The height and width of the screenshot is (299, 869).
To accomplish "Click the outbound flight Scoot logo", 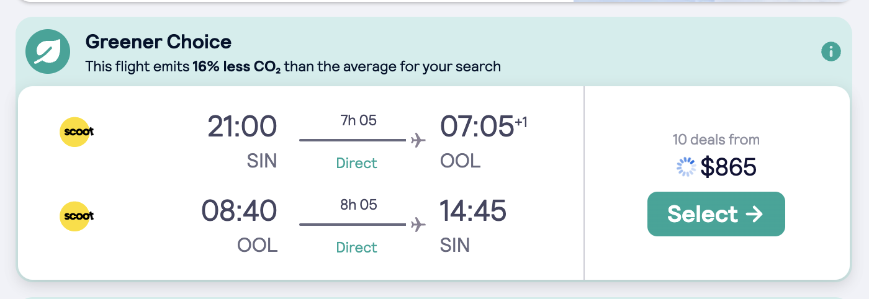I will coord(76,132).
